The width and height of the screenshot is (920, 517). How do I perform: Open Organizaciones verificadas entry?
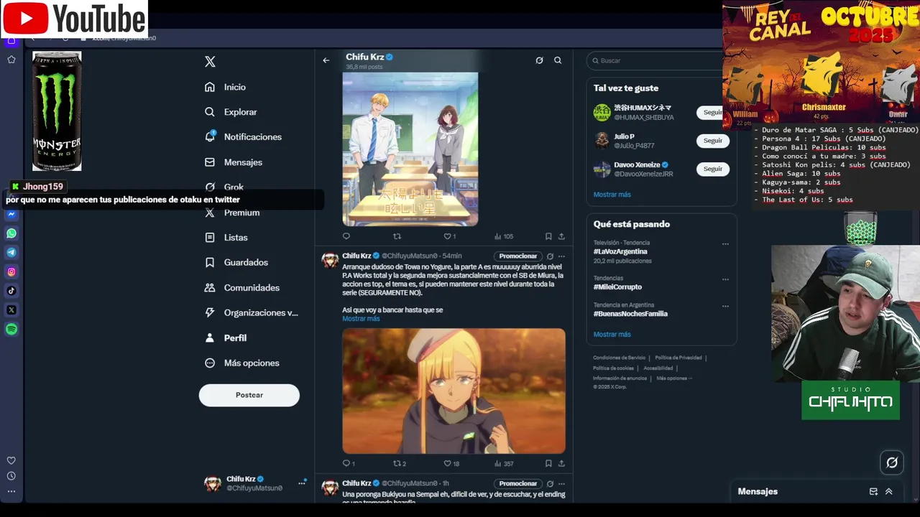(x=251, y=313)
